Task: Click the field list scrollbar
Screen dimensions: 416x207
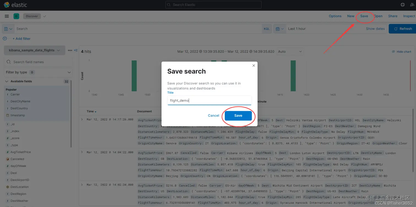Action: 71,114
